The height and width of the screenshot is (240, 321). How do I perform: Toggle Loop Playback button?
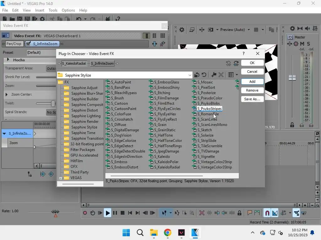point(92,213)
